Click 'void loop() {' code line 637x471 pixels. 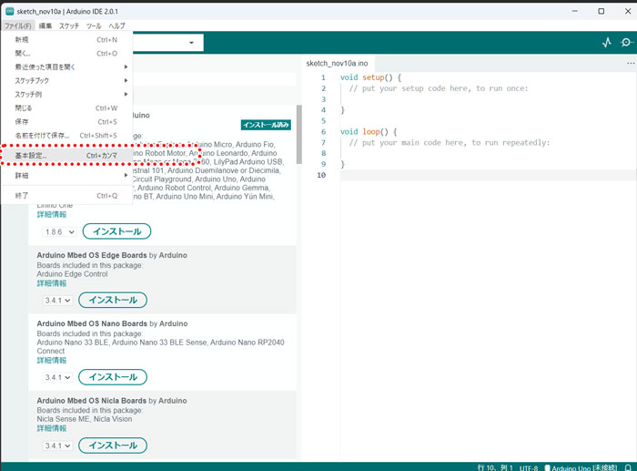368,132
